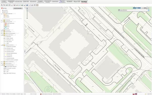Uncheck the Budynki layer checkbox

pos(3,12)
